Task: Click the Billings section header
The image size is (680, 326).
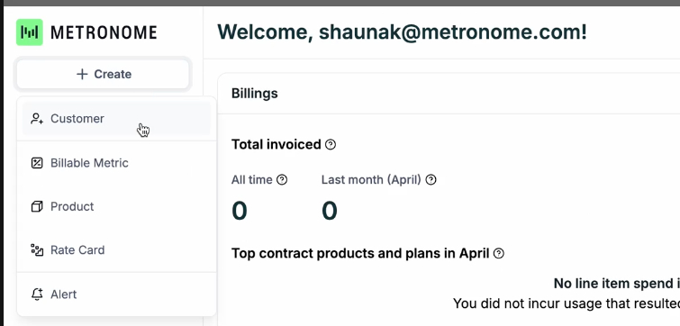Action: tap(255, 94)
